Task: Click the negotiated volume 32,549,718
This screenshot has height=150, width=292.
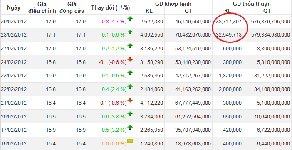Action: point(229,35)
